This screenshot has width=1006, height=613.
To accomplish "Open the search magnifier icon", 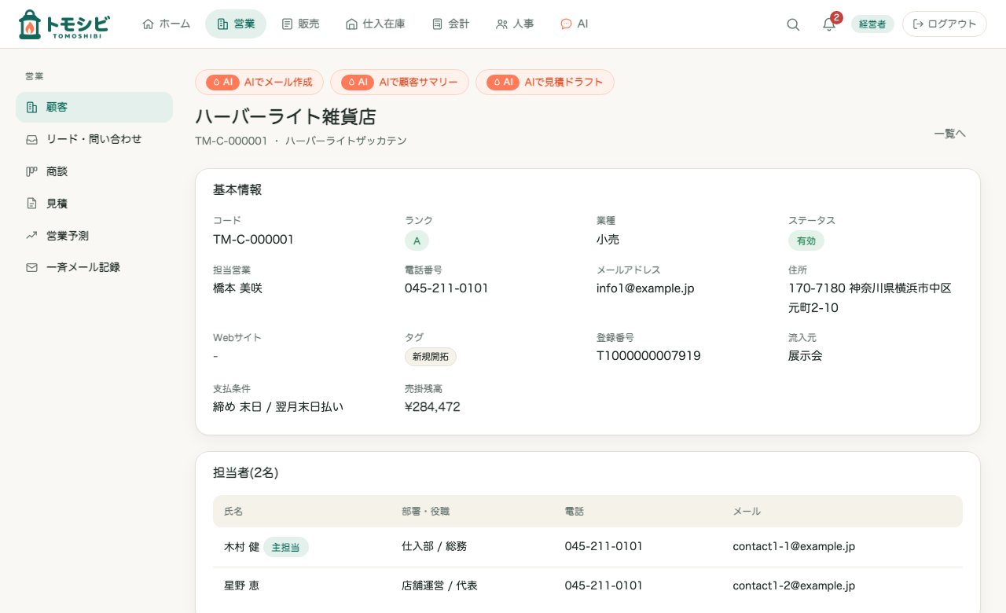I will (x=793, y=24).
